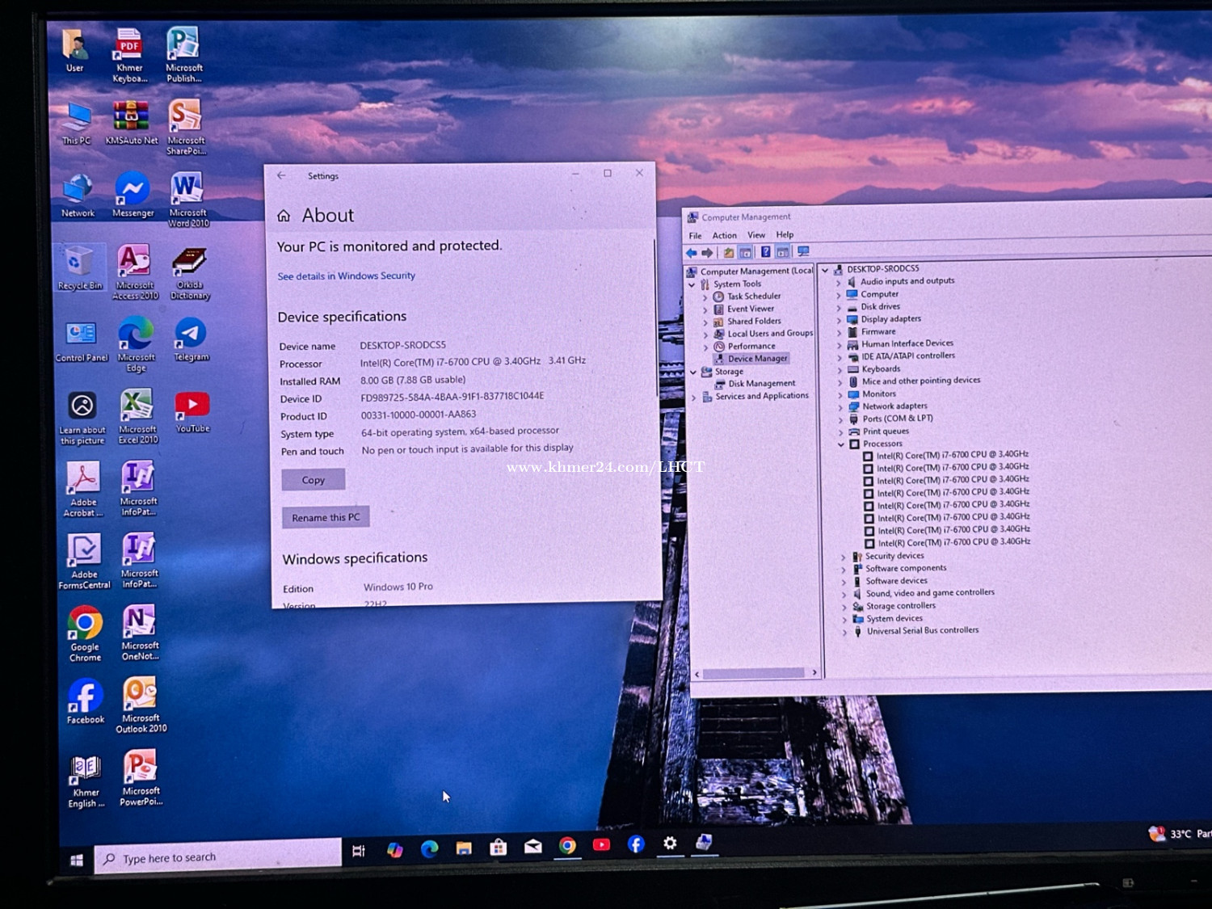Open Microsoft Publisher desktop shortcut
This screenshot has width=1212, height=909.
click(184, 53)
